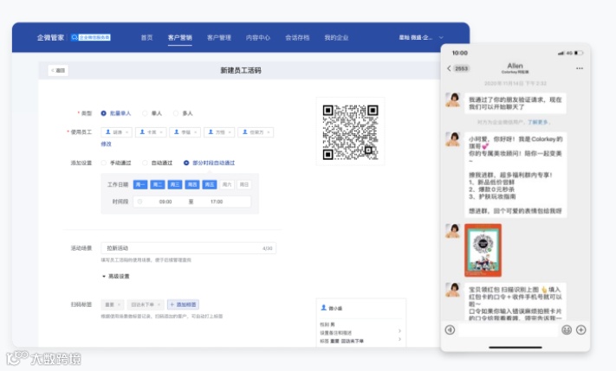Open the orange QR poster image in chat

483,250
